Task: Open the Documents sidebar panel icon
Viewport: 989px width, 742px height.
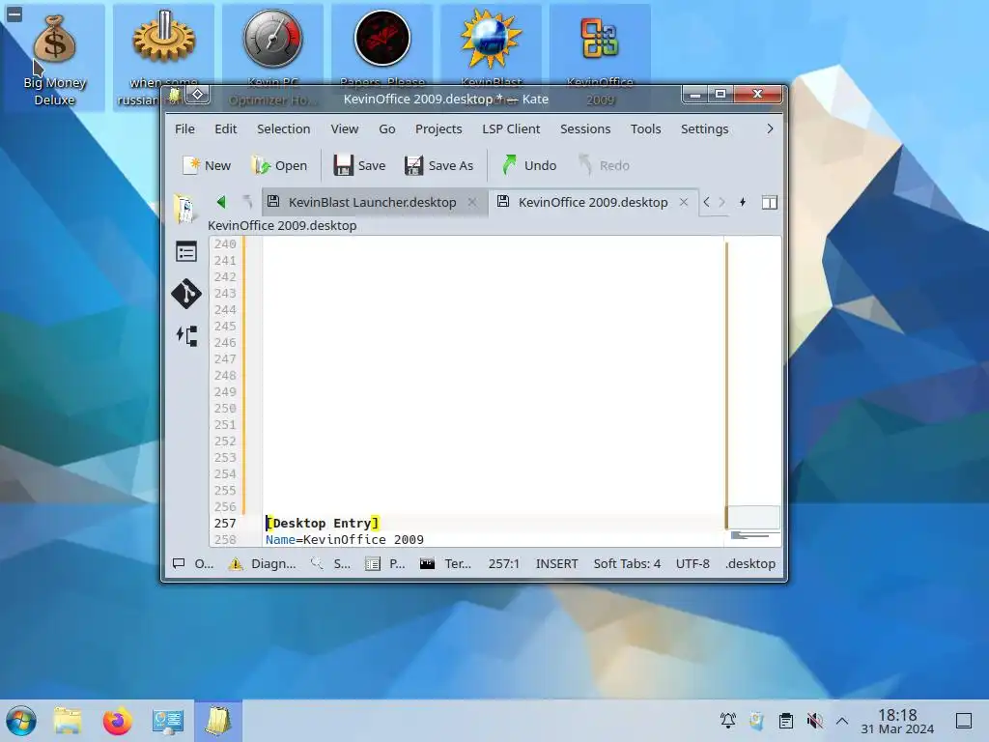Action: [x=186, y=209]
